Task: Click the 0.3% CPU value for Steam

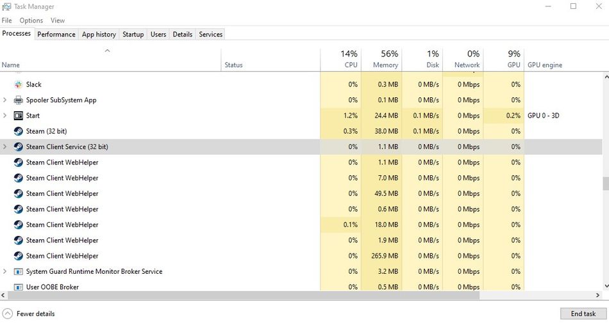Action: pos(351,131)
